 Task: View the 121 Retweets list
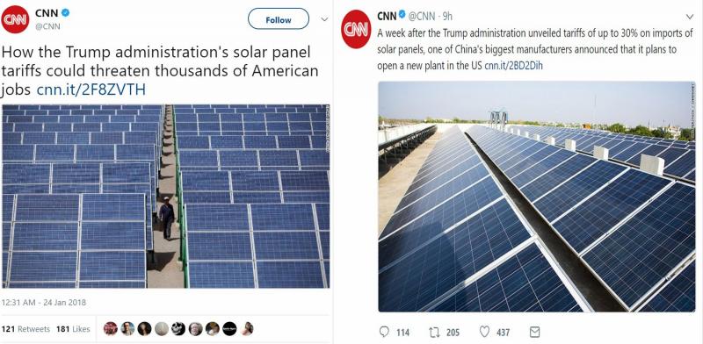25,329
